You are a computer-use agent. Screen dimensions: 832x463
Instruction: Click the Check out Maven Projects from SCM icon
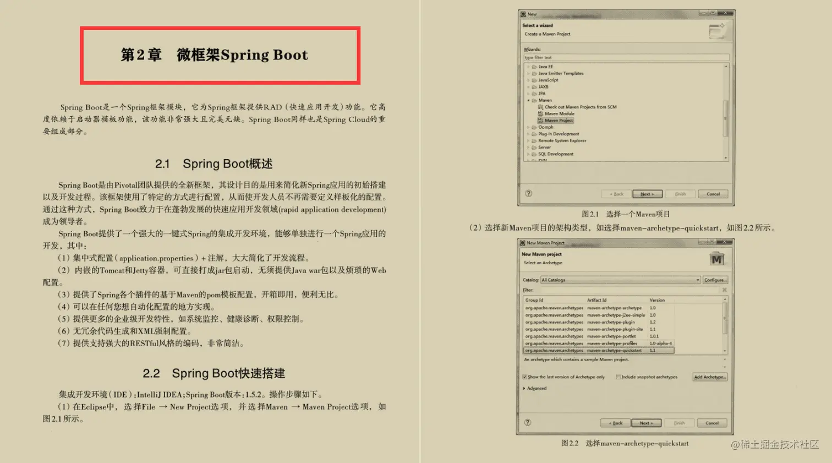[540, 107]
